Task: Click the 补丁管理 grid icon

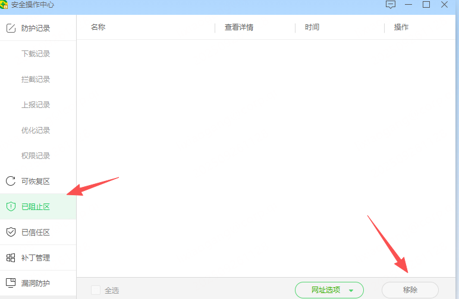Action: (x=11, y=258)
